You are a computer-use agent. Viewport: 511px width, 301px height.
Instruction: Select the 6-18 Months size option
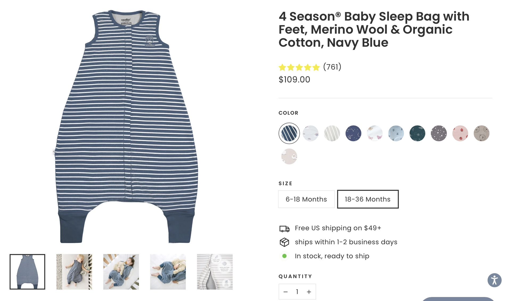tap(306, 199)
